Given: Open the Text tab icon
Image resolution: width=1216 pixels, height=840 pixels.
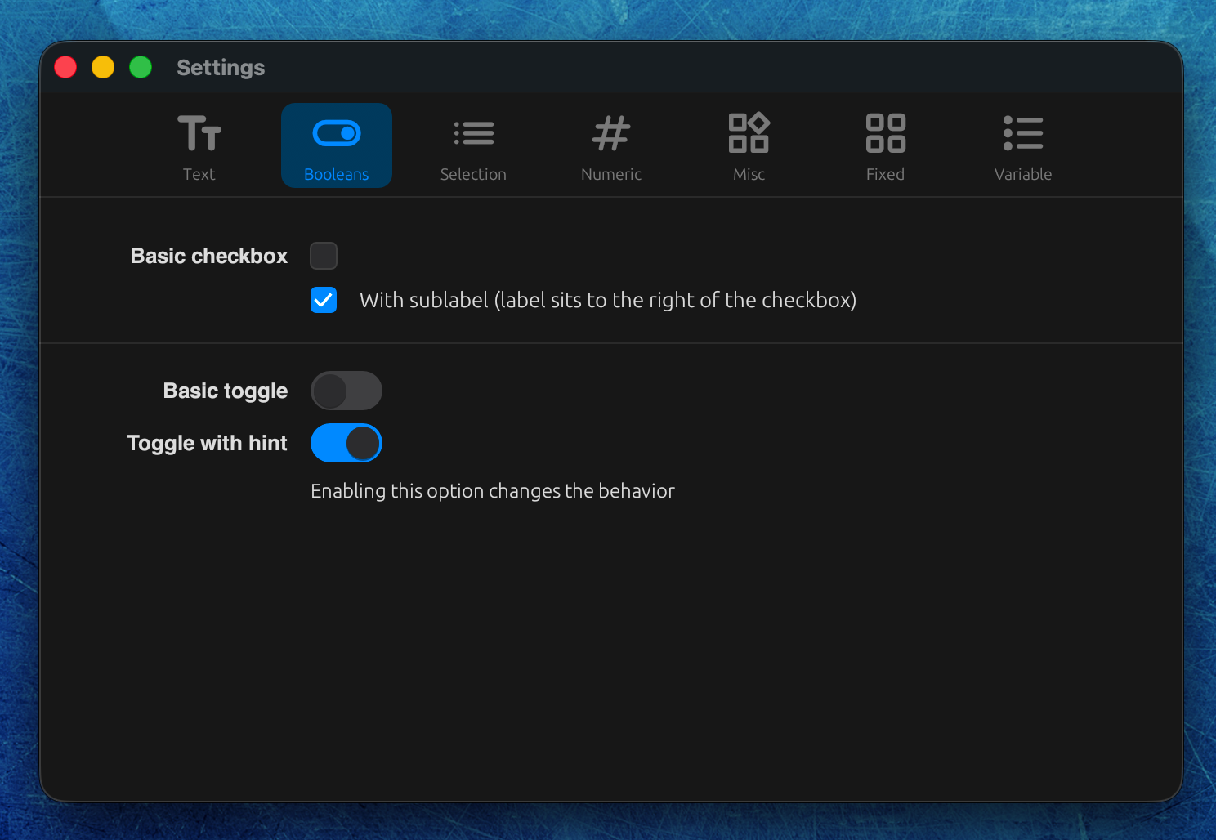Looking at the screenshot, I should tap(199, 133).
